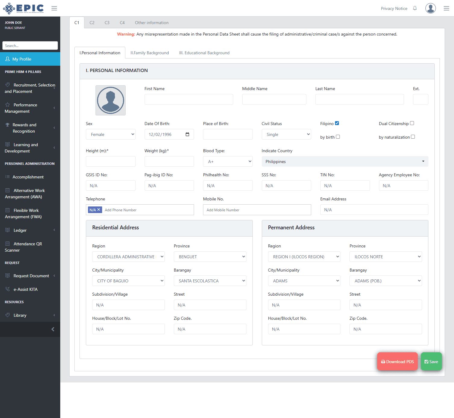
Task: Open the ADAMS (POB.) Barangay dropdown
Action: coord(386,281)
